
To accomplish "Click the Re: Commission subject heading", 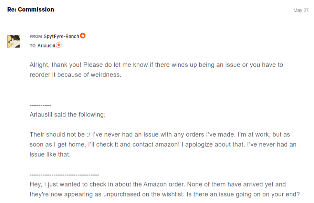I will pos(31,10).
